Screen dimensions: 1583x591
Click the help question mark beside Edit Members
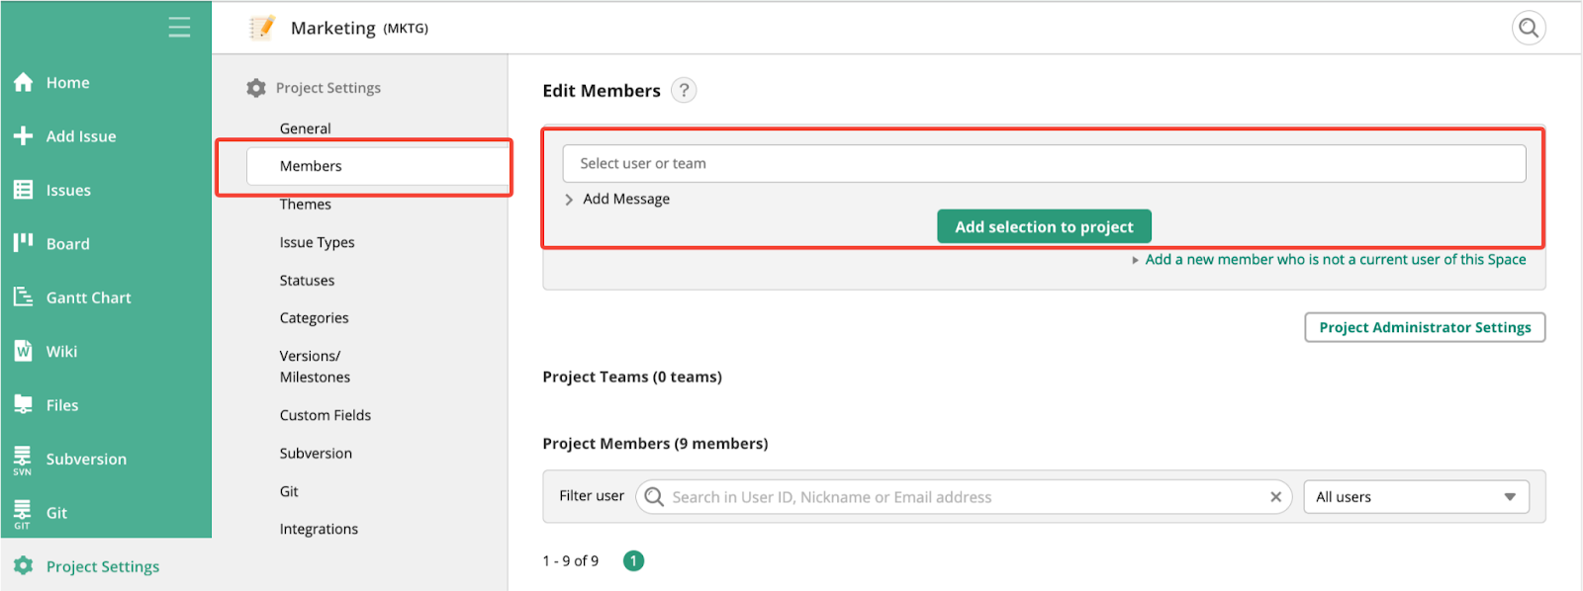[684, 91]
